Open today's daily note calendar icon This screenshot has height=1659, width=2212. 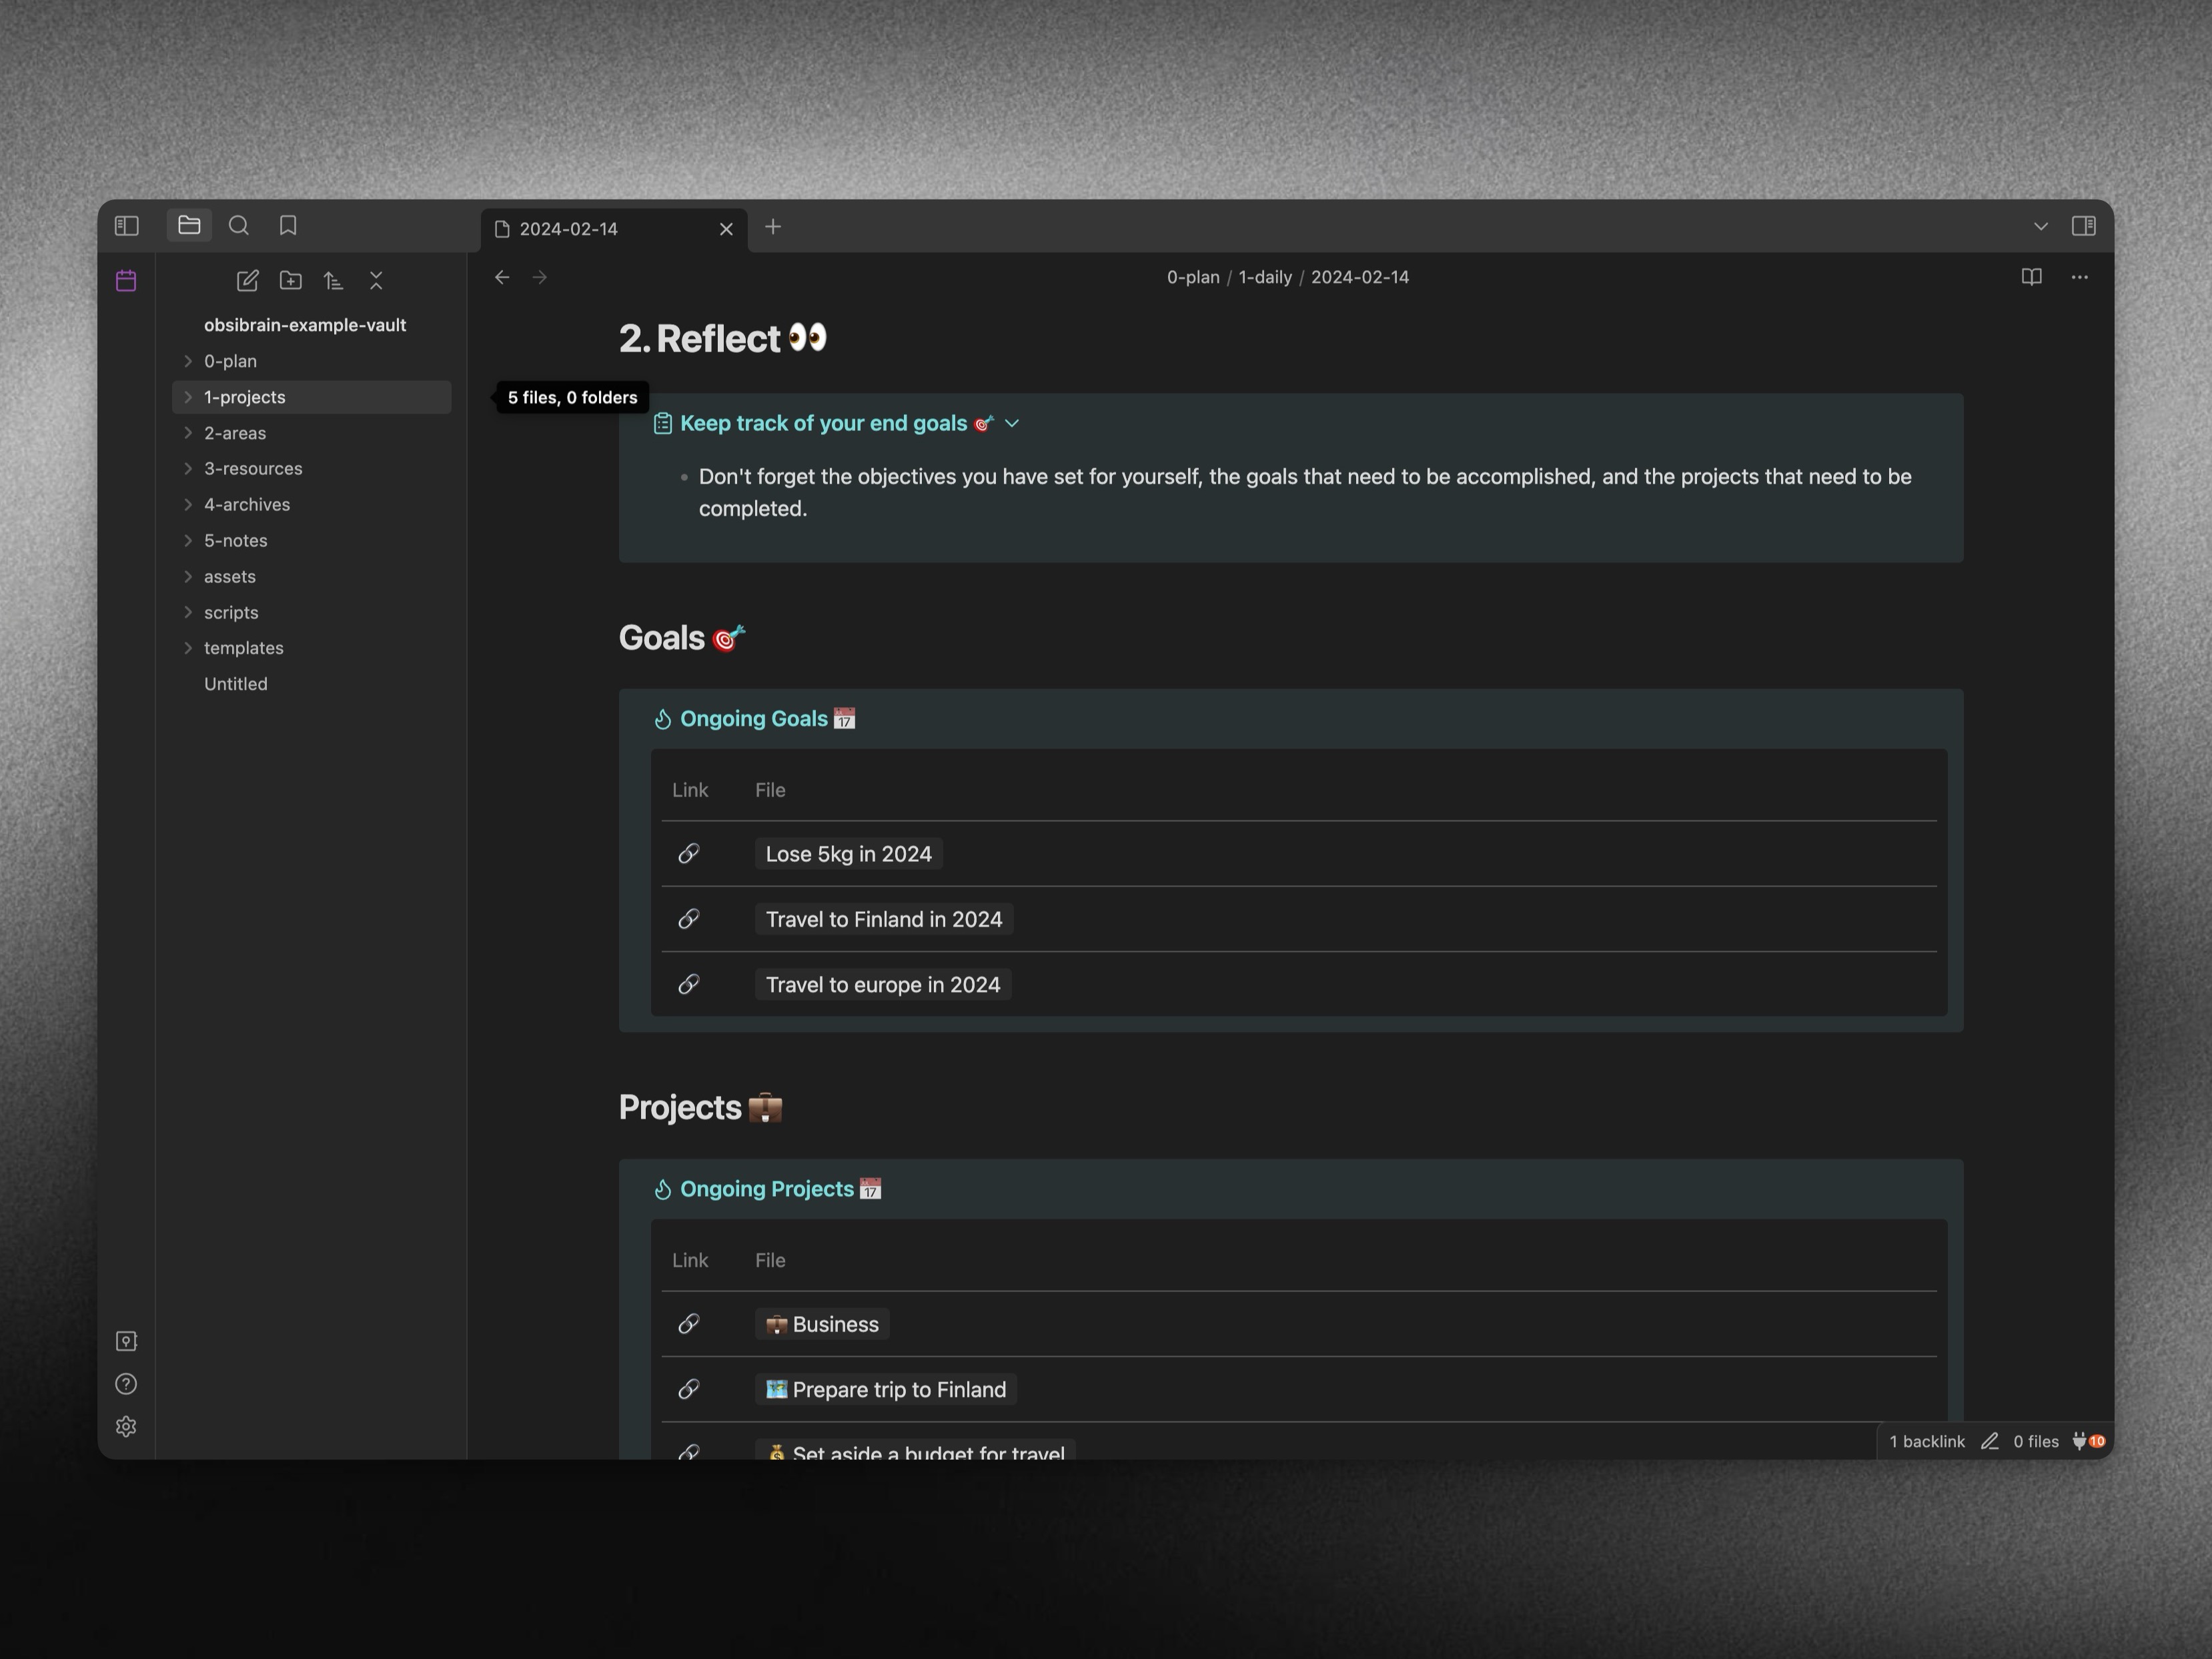pos(126,281)
